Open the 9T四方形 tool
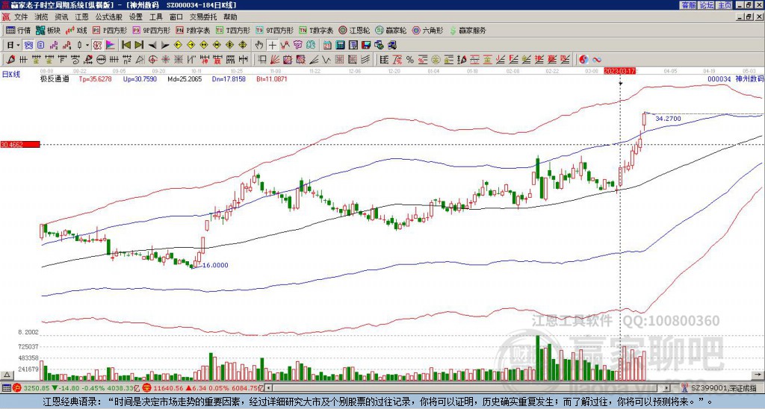This screenshot has height=409, width=765. (275, 30)
